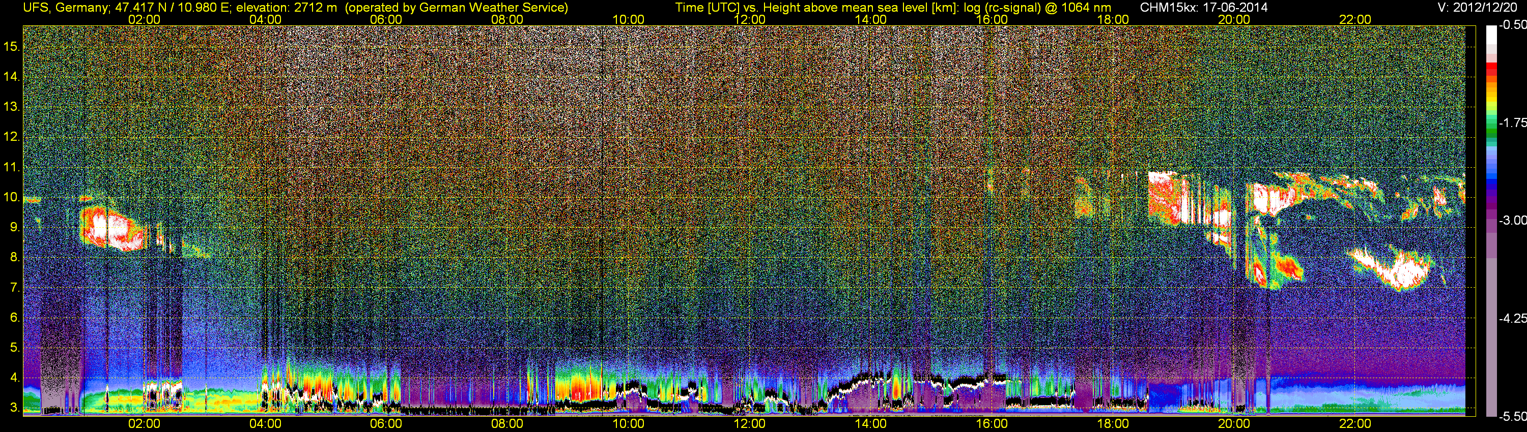The image size is (1527, 432).
Task: Click the "operated by German Weather Service" text
Action: [456, 8]
